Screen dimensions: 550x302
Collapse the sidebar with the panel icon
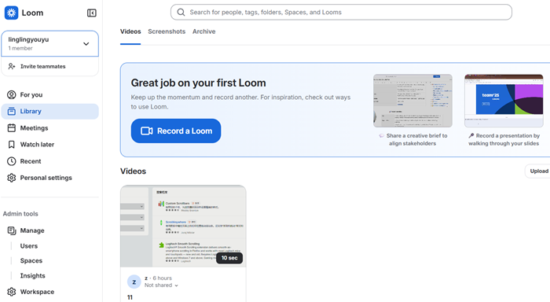[92, 13]
